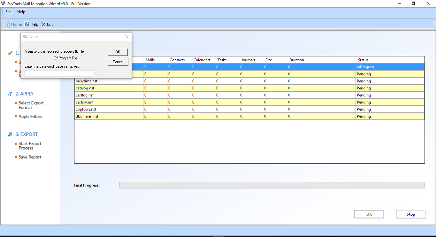
Task: Click the InProgress status cell
Action: point(390,67)
